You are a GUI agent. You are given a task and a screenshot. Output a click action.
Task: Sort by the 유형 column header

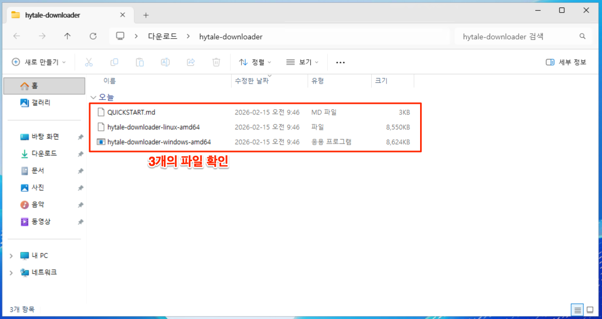coord(318,81)
